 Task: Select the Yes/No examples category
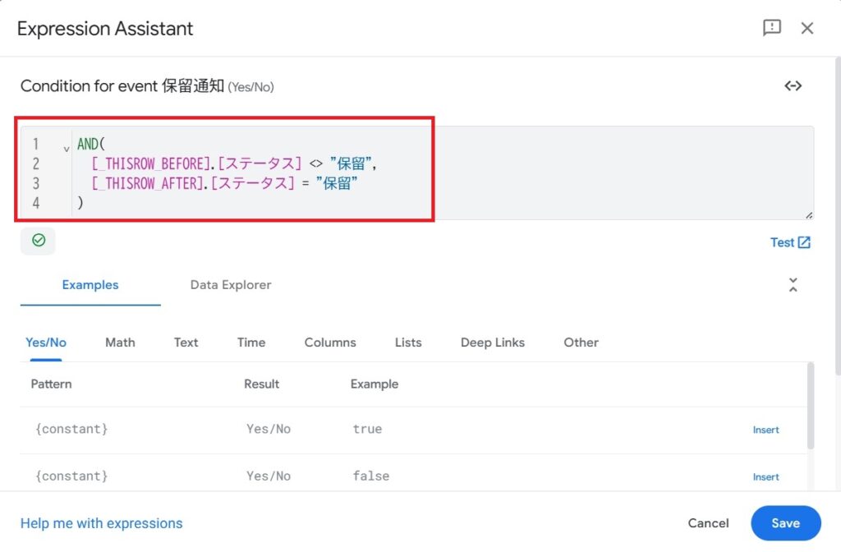(46, 343)
